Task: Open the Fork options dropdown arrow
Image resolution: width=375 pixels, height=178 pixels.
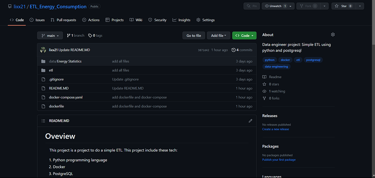Action: pos(325,6)
